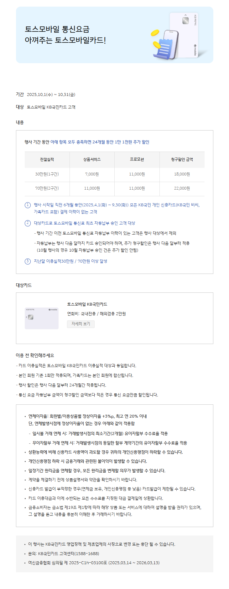Viewport: 229px width, 589px height.
Task: Click the circled number 3 icon
Action: [x=28, y=261]
